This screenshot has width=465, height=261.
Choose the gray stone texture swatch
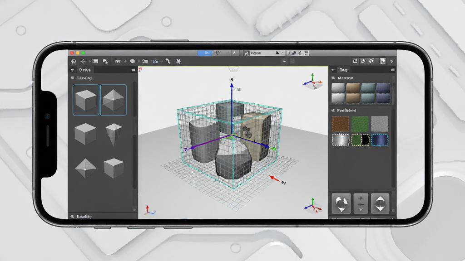tap(380, 123)
